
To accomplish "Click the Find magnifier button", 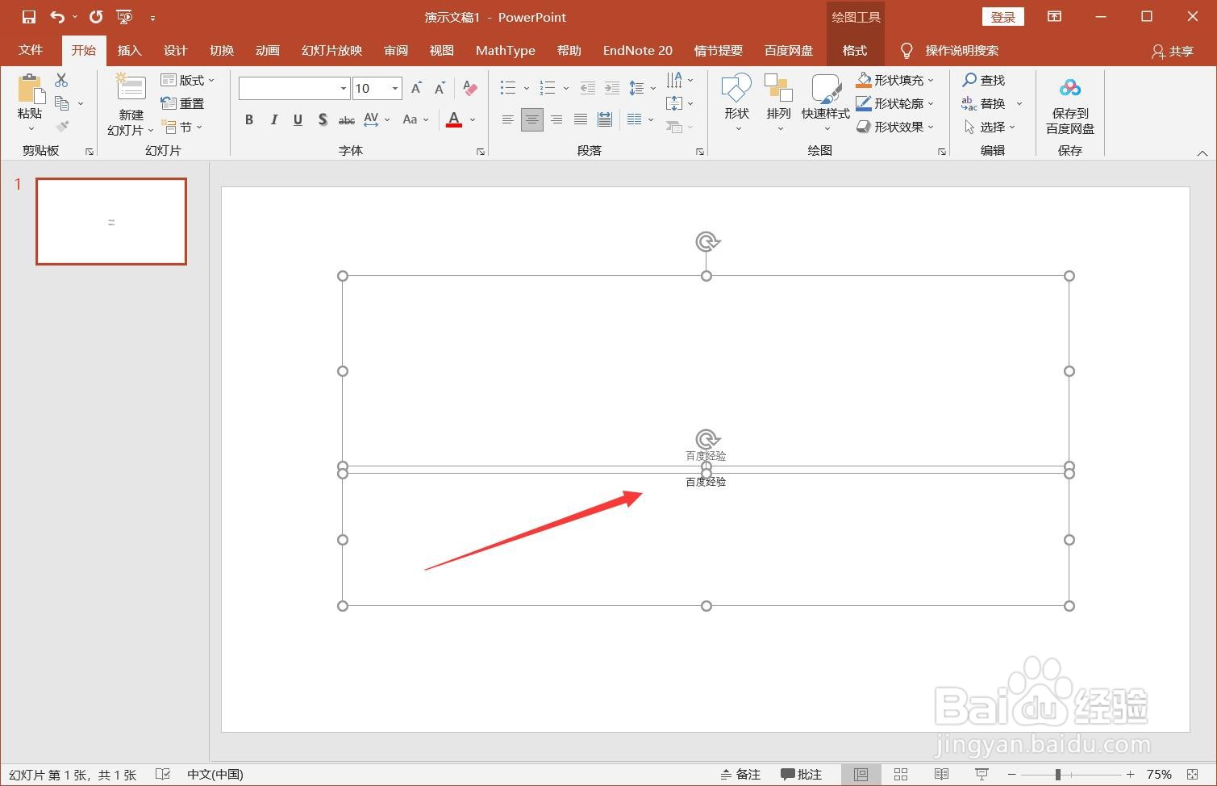I will click(983, 80).
